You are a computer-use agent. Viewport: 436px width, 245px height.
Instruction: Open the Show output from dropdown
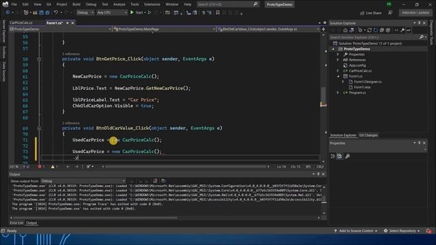coord(83,181)
